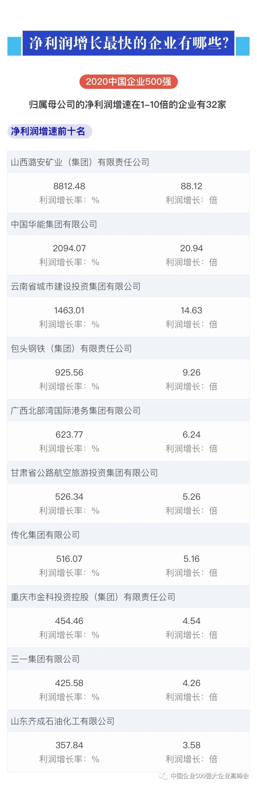Click the 广西北部湾国际港务集团 row

(x=76, y=411)
